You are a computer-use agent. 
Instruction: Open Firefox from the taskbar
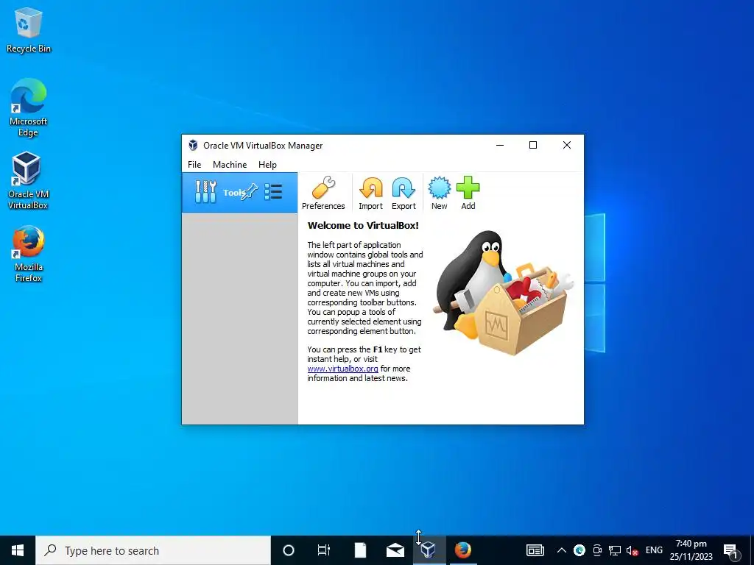point(463,550)
